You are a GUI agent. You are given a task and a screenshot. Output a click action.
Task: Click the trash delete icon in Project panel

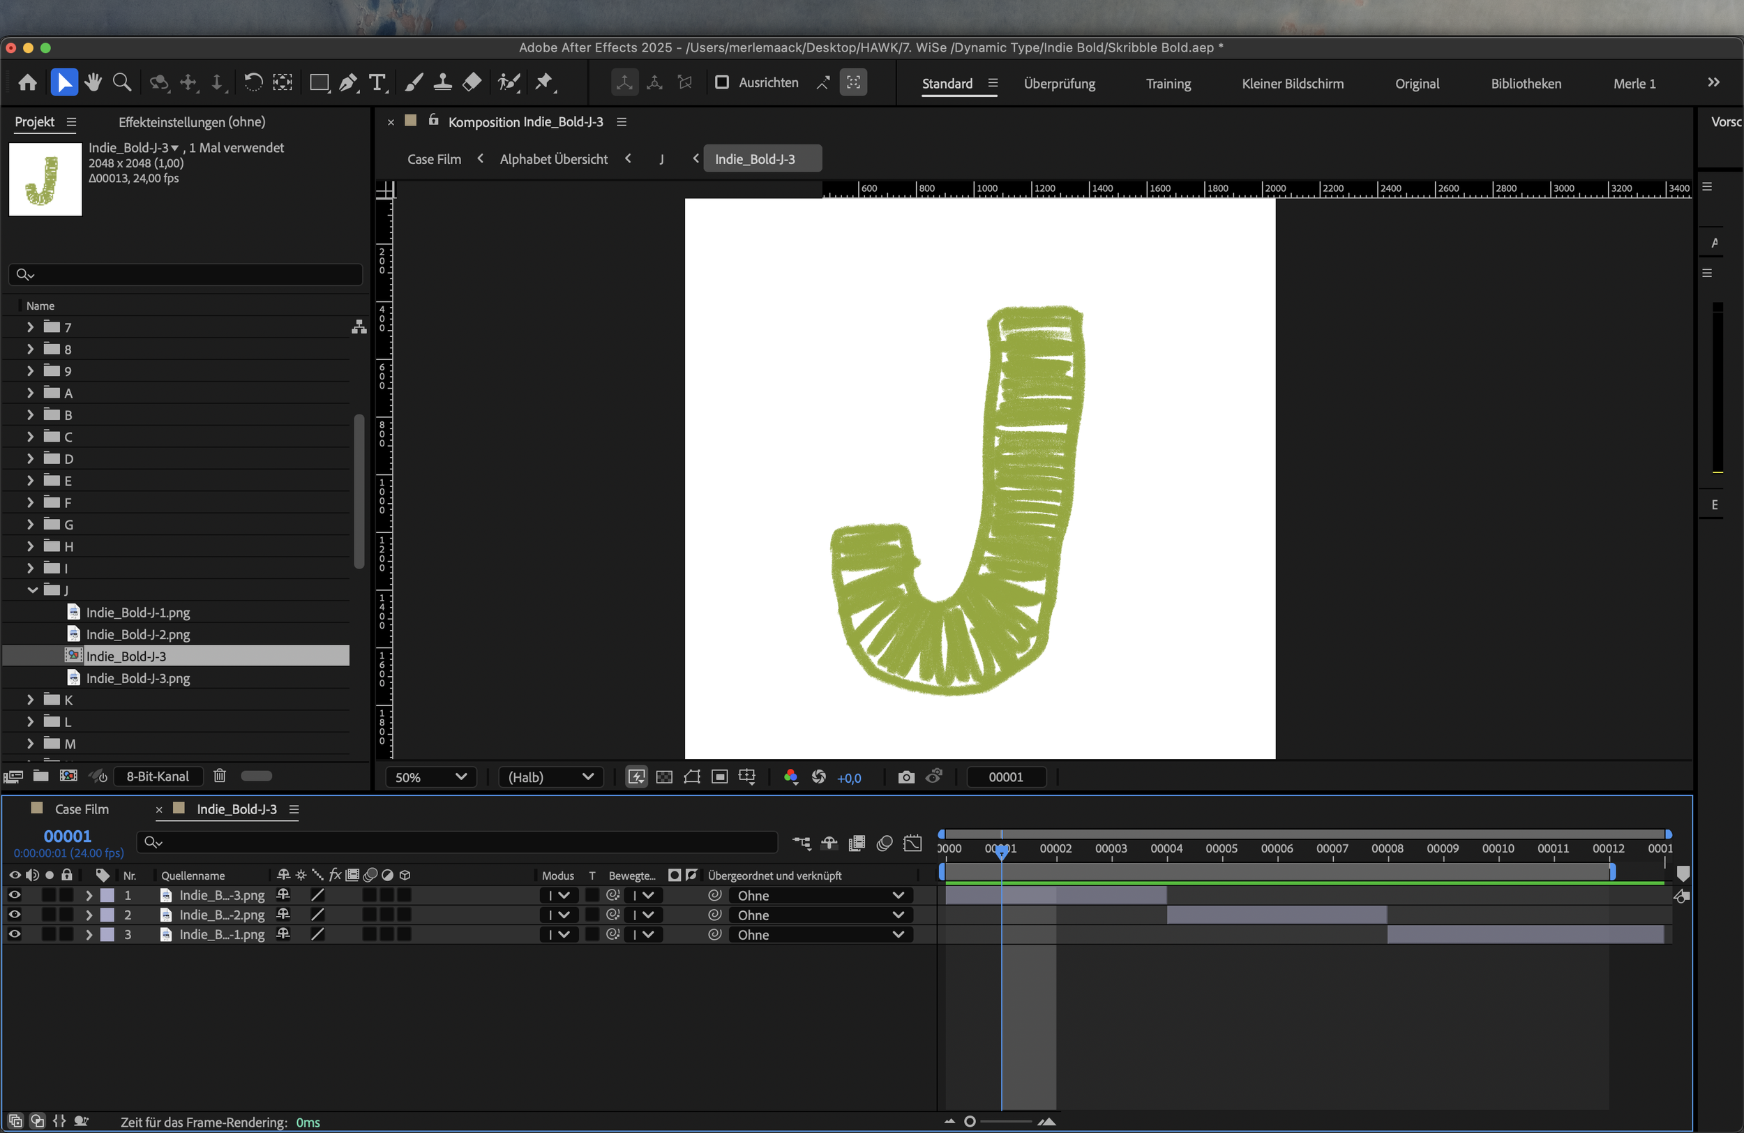tap(219, 775)
